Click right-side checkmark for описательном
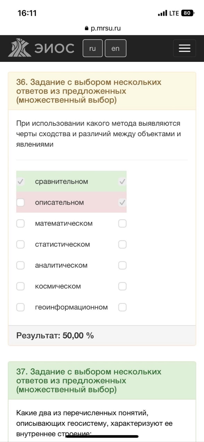Screen dimensions: 204x442 tap(122, 202)
